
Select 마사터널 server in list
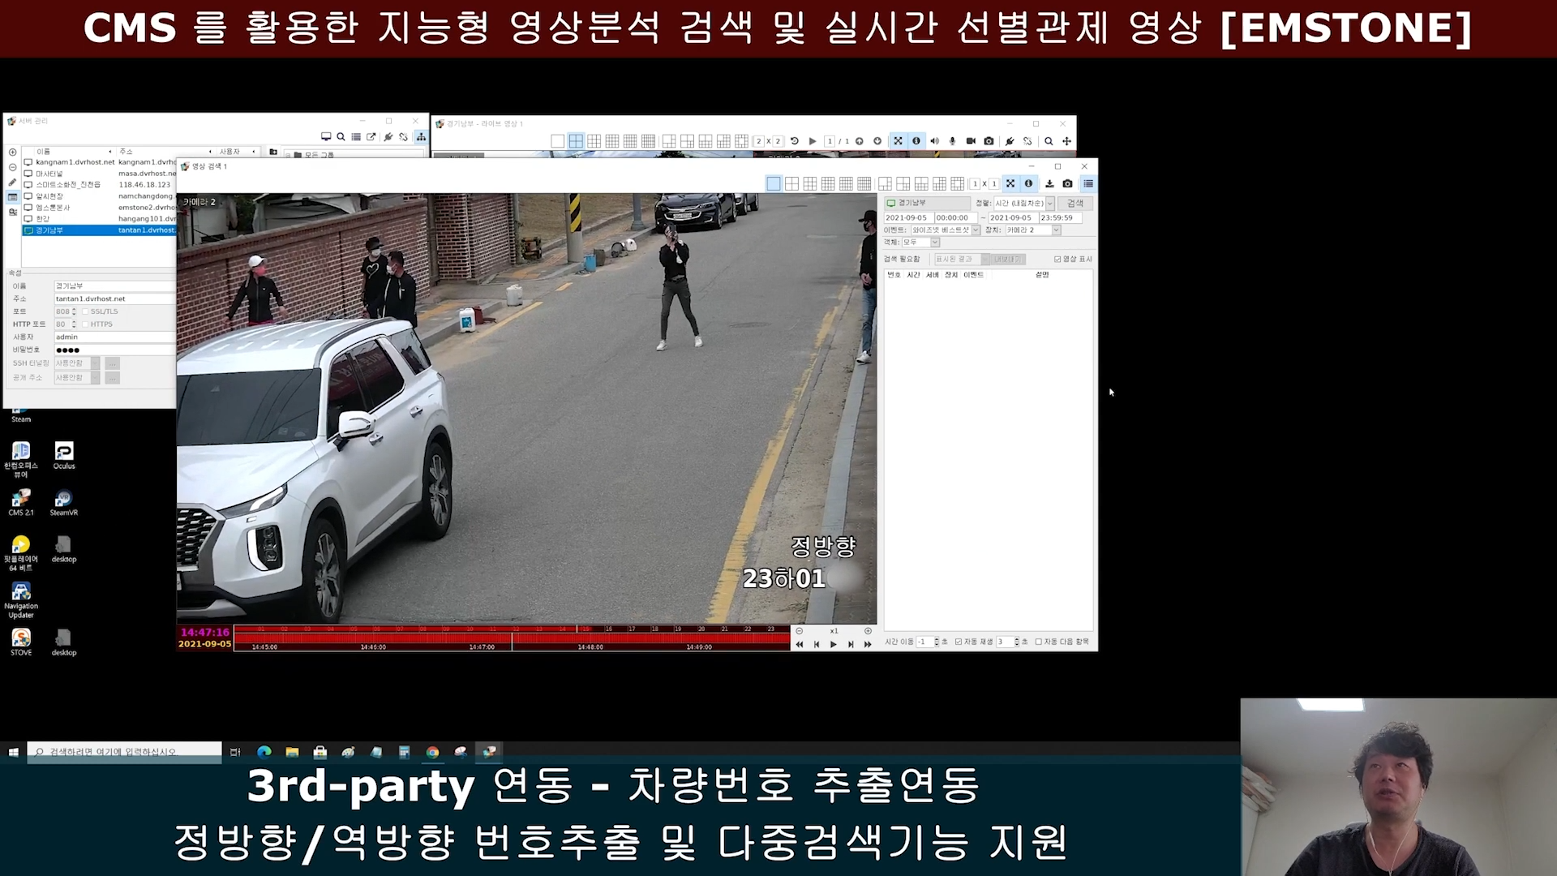pos(49,174)
